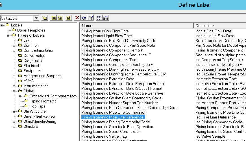This screenshot has height=141, width=246.
Task: Expand the ShipStructure folder node
Action: click(14, 111)
